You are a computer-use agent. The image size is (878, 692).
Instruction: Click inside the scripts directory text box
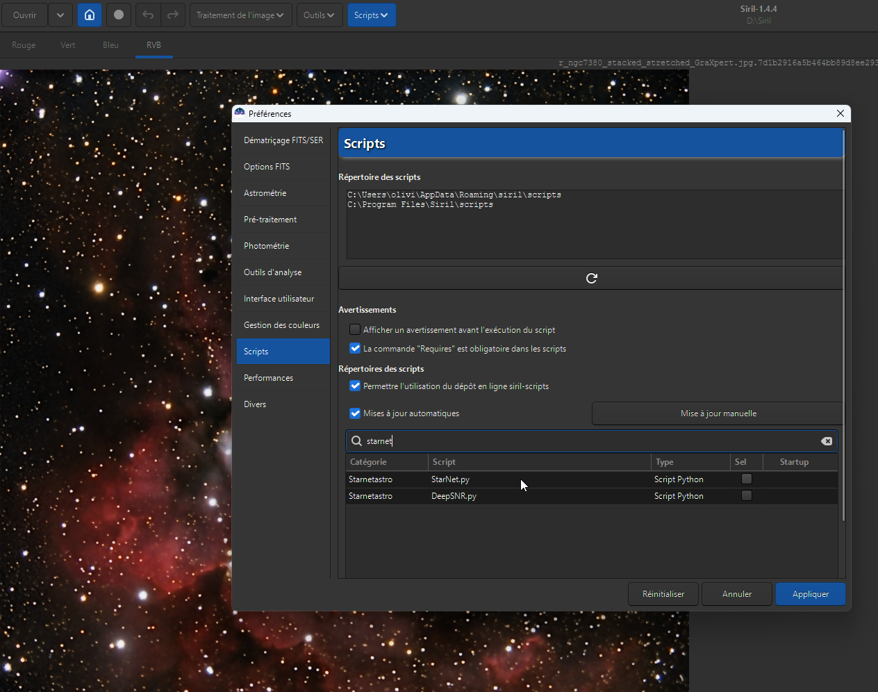pos(595,224)
